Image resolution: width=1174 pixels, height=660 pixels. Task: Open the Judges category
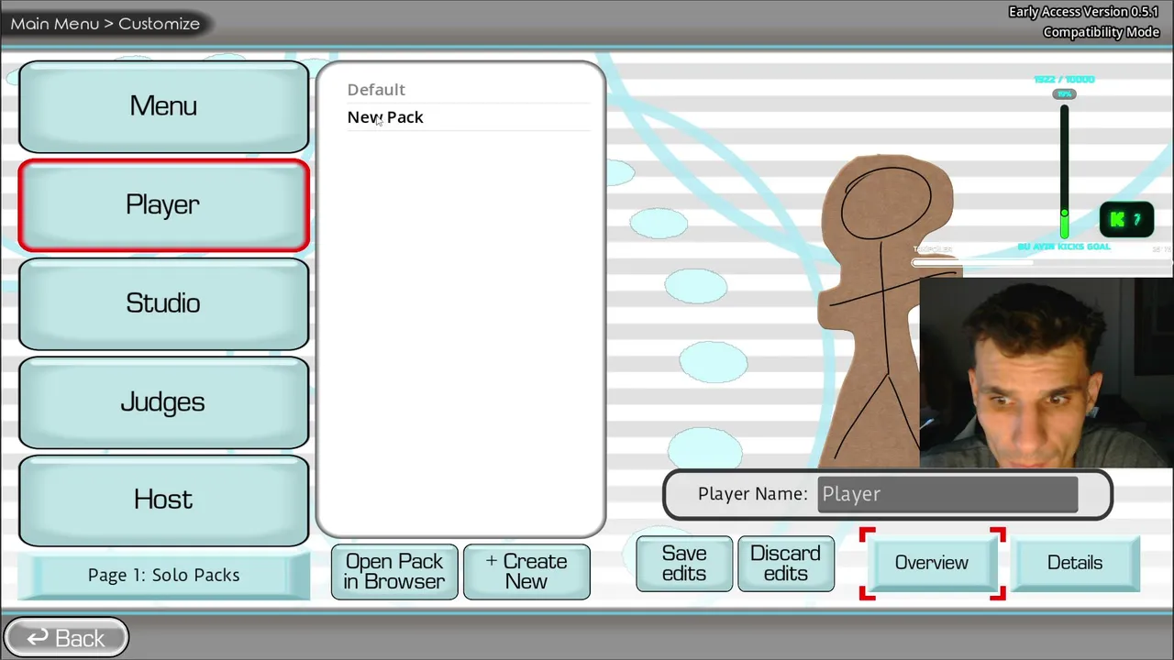(163, 401)
